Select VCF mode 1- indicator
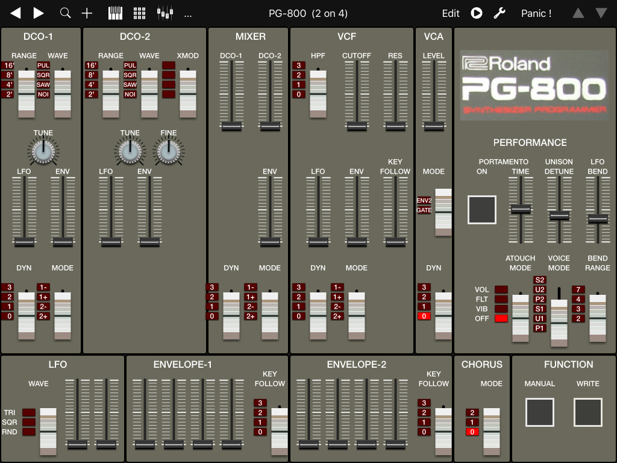The height and width of the screenshot is (463, 617). [x=337, y=288]
